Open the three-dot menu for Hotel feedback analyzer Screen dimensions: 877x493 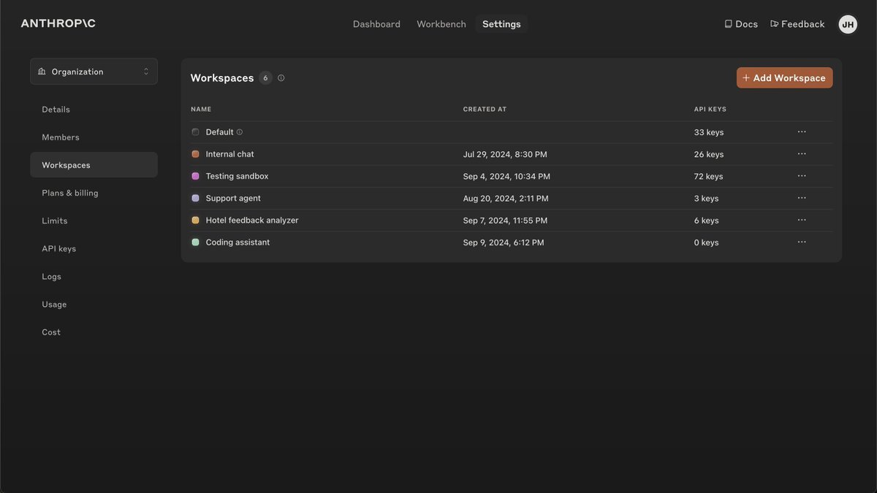802,220
